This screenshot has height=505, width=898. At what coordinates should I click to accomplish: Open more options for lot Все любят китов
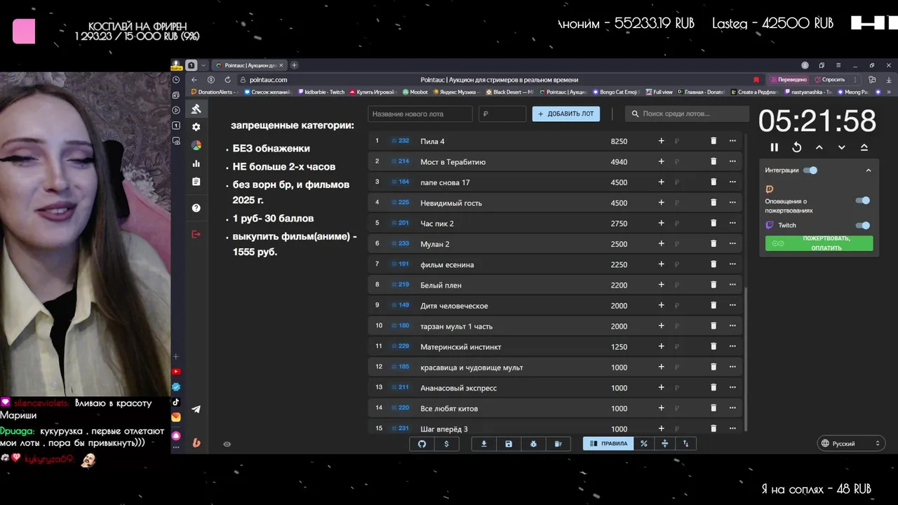pos(732,408)
